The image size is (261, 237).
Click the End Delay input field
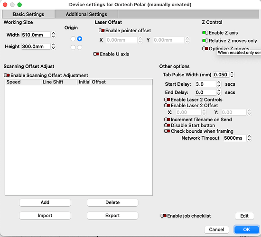click(x=205, y=92)
